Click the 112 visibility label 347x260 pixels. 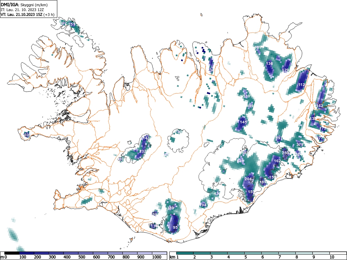coord(302,85)
